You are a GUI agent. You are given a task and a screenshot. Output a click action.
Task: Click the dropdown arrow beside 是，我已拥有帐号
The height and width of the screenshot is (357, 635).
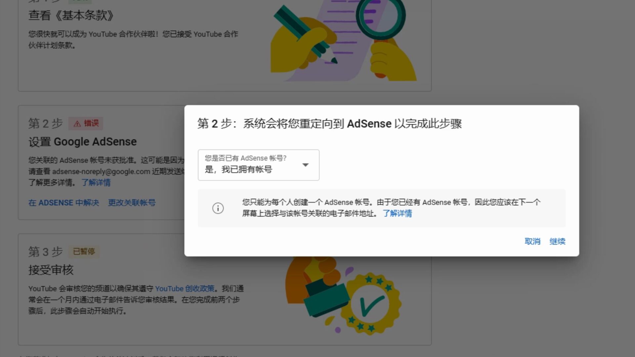pos(306,165)
